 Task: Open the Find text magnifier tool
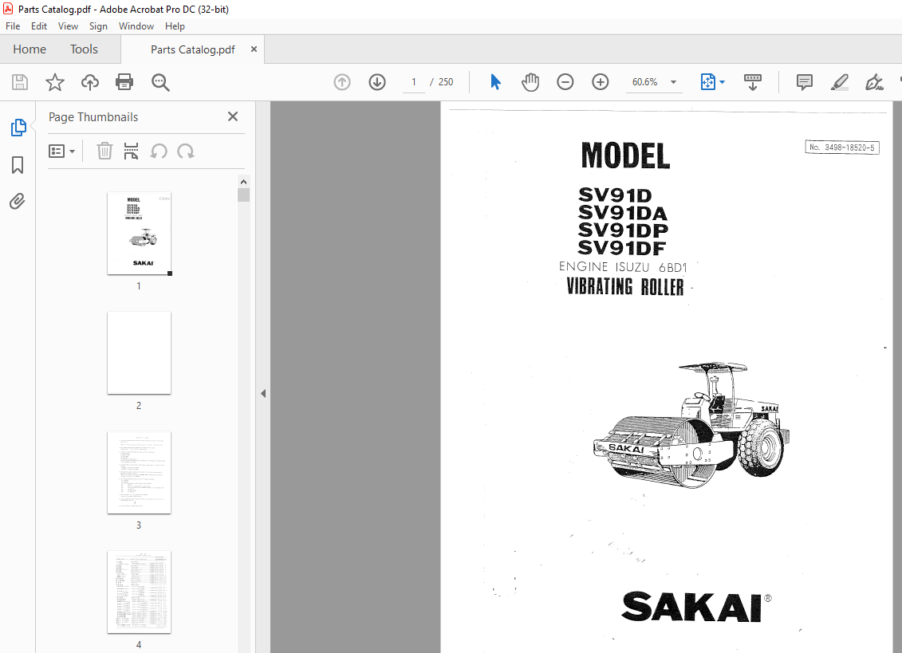click(160, 82)
